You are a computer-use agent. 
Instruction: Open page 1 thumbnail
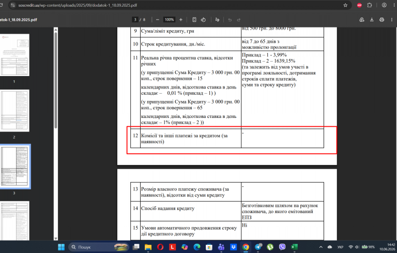coord(14,55)
